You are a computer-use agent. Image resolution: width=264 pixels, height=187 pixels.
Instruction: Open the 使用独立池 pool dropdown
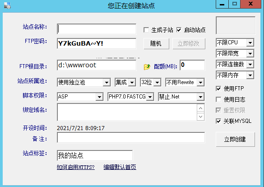click(84, 82)
